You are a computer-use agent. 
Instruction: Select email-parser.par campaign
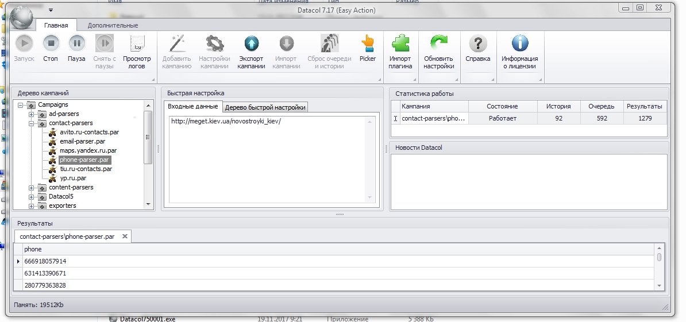82,141
